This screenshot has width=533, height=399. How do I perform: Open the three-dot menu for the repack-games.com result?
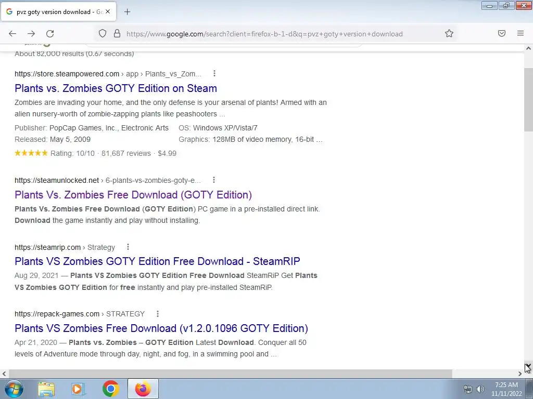157,313
